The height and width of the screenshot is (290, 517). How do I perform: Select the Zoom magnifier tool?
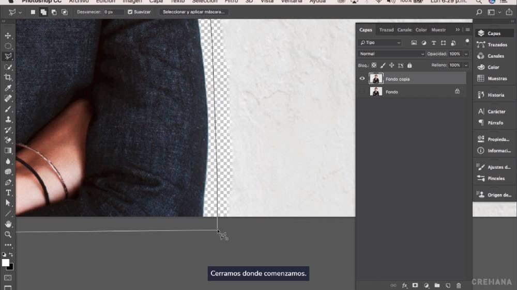pos(8,234)
